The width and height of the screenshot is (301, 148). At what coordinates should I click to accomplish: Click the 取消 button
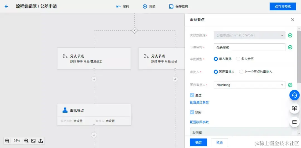(x=219, y=142)
